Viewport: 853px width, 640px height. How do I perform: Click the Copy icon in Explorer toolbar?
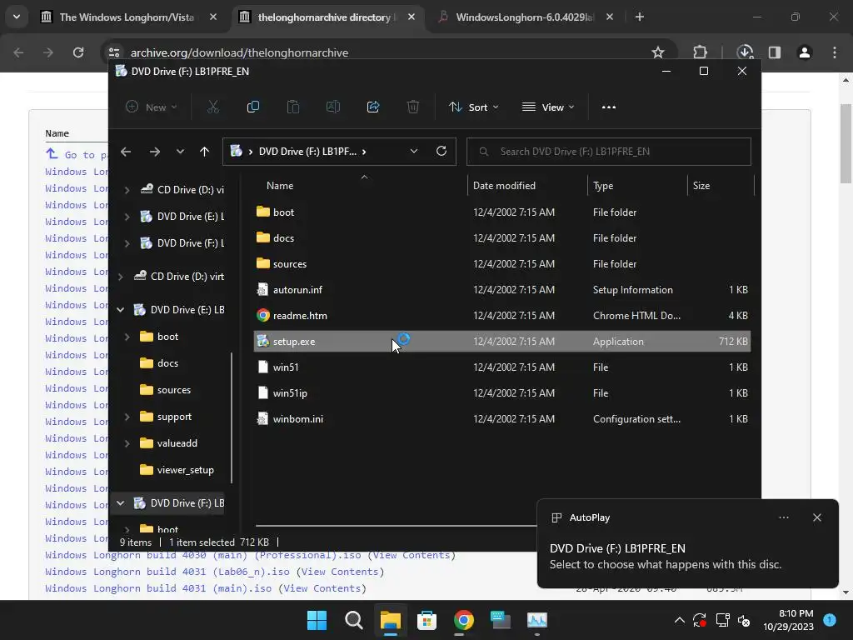pos(253,107)
